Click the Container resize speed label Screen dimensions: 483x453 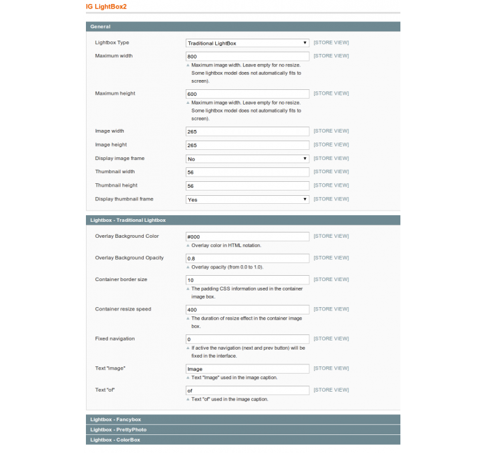(123, 309)
